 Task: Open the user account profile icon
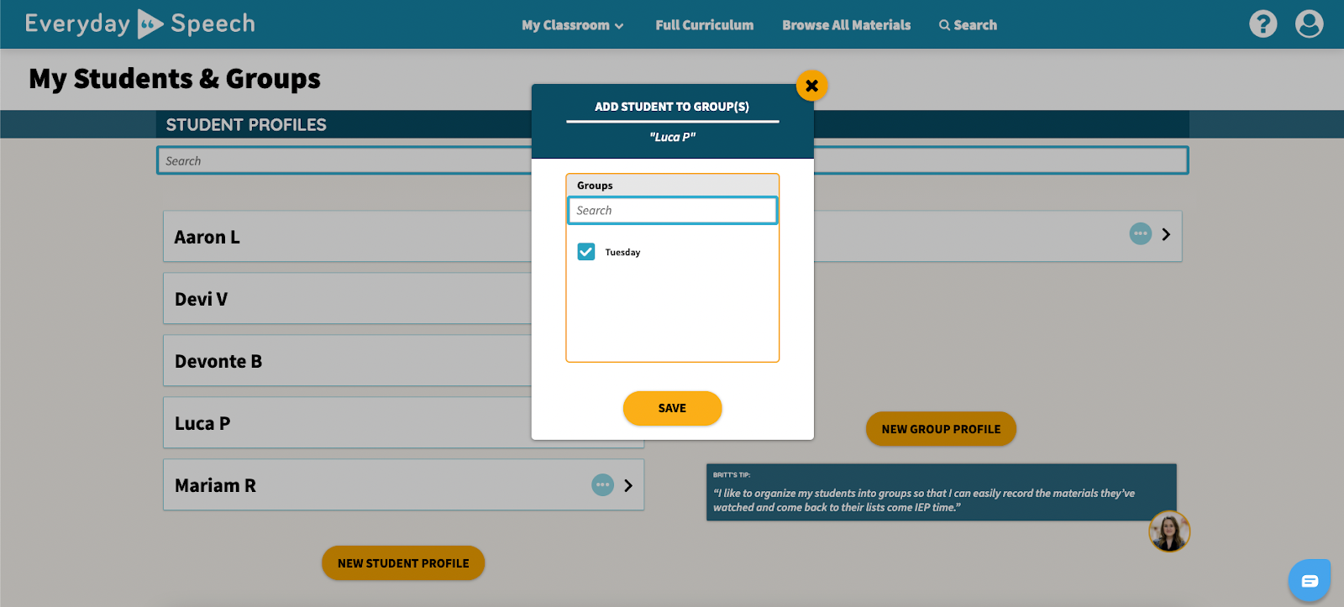pos(1309,24)
